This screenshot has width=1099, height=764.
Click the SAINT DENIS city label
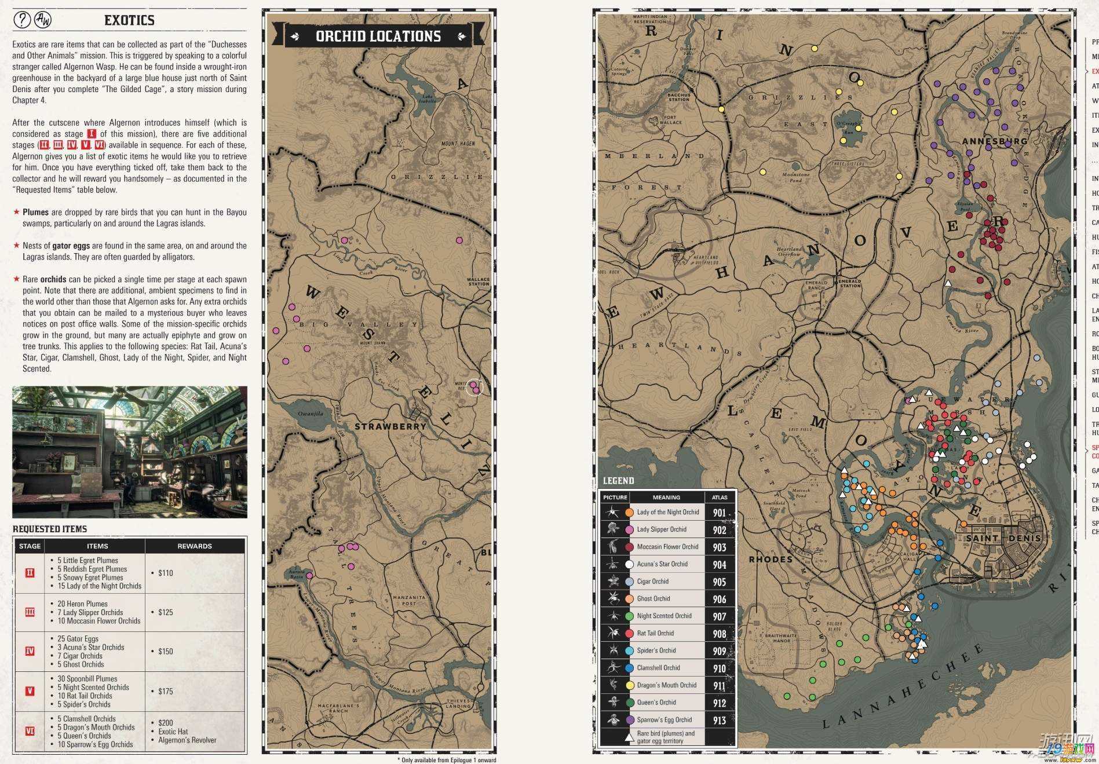coord(1003,538)
